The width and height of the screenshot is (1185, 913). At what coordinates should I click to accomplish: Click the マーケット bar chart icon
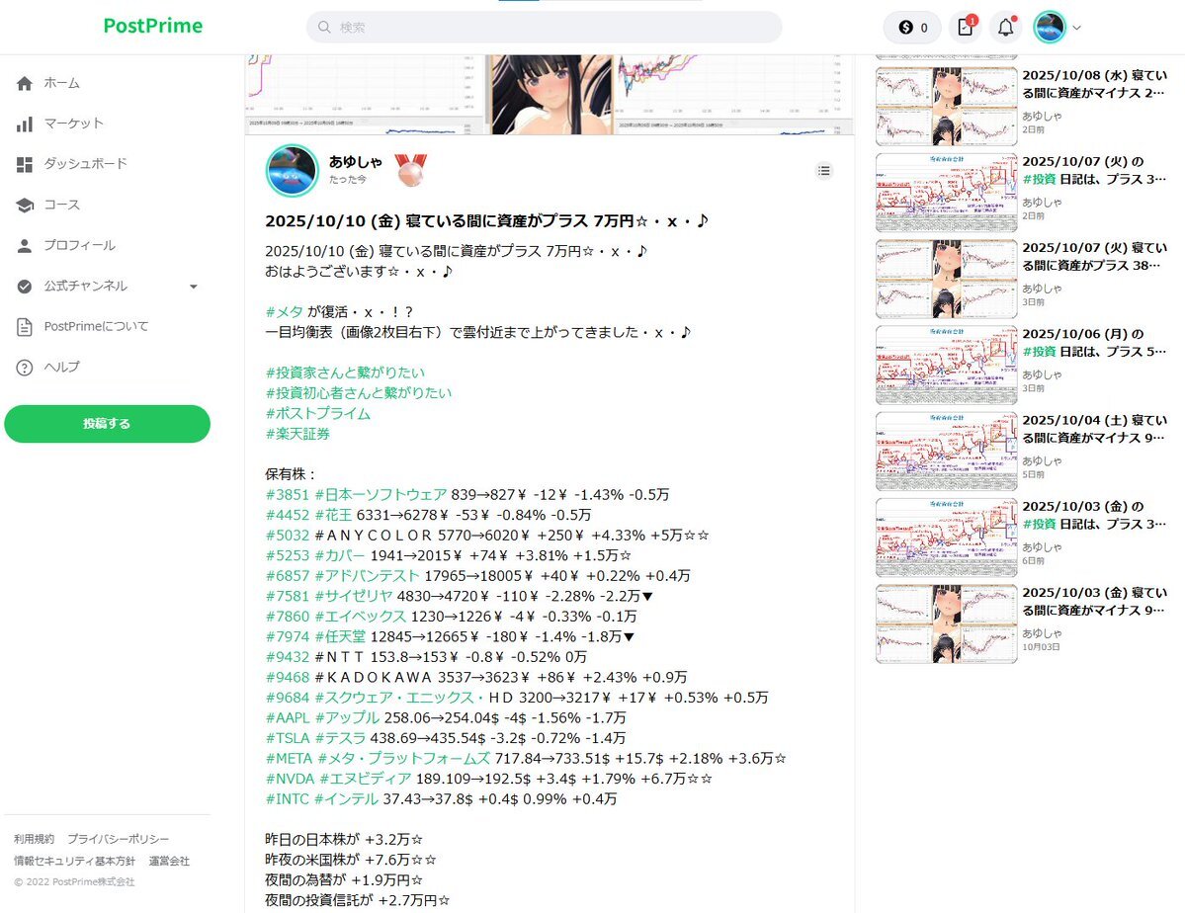[24, 124]
